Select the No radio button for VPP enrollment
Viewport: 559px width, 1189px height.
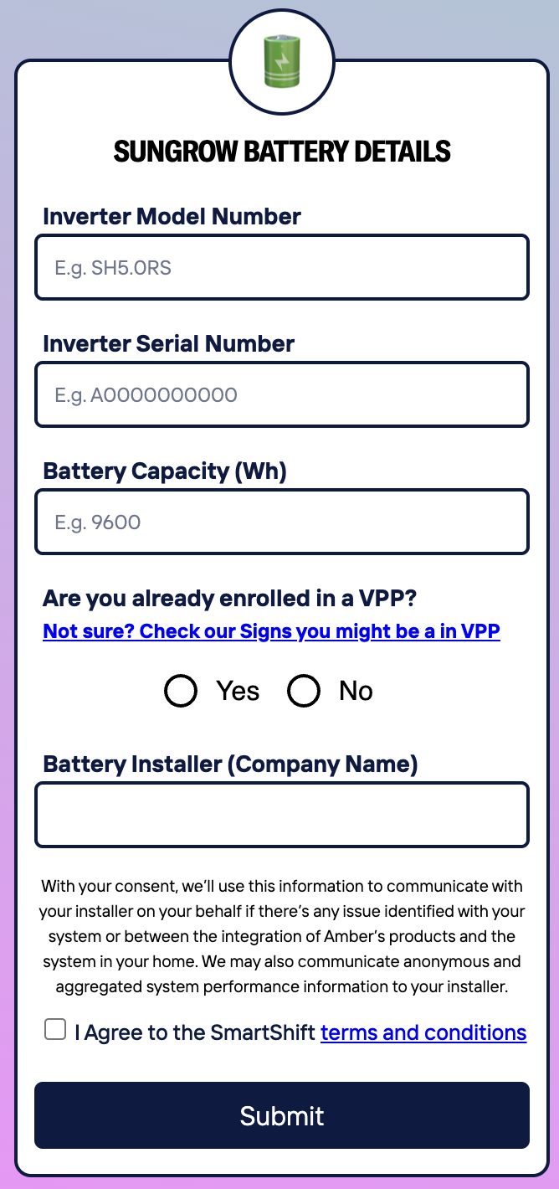(304, 691)
